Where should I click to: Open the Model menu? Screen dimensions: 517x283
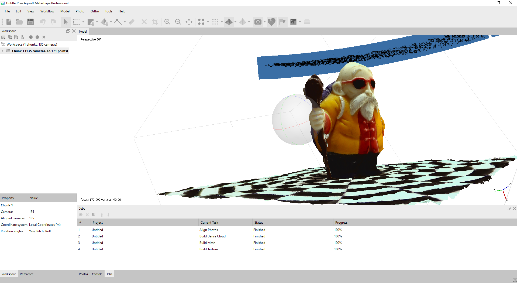[65, 11]
